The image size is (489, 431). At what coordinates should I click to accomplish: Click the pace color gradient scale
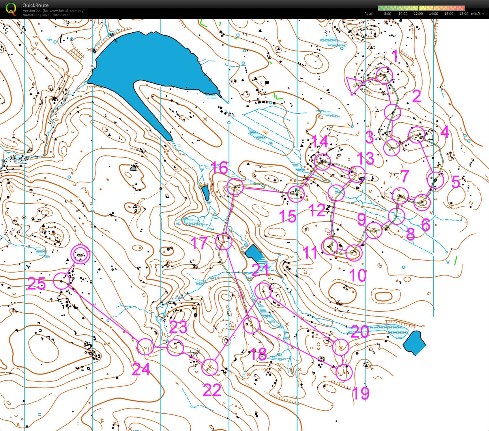tap(421, 8)
